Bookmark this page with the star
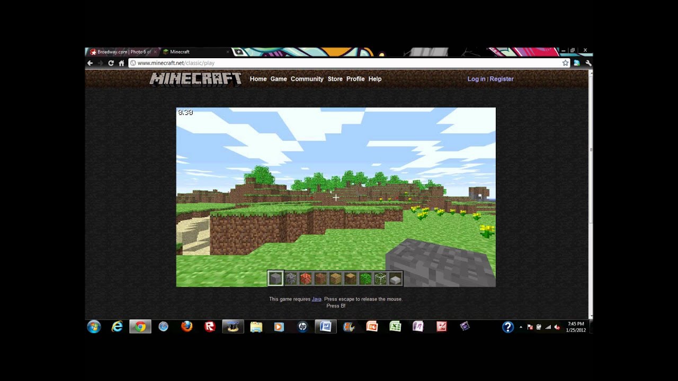 click(x=566, y=63)
